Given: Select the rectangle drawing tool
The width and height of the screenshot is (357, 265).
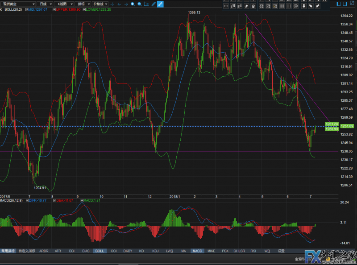Looking at the screenshot, I should [226, 6].
